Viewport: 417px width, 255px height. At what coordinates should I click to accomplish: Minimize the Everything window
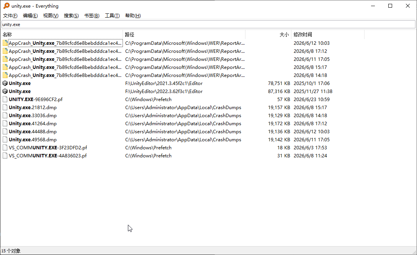pyautogui.click(x=373, y=6)
